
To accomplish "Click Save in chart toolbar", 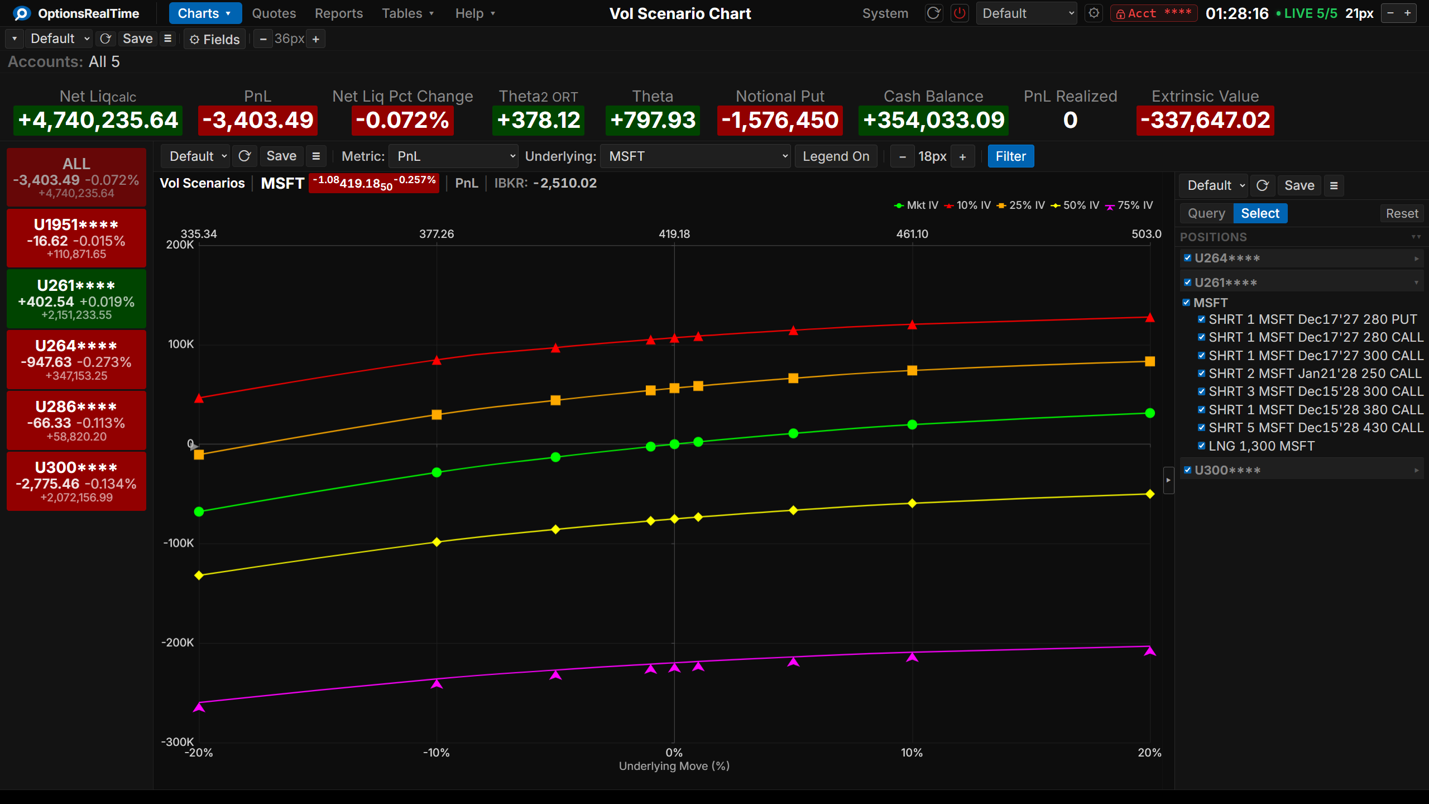I will tap(281, 156).
